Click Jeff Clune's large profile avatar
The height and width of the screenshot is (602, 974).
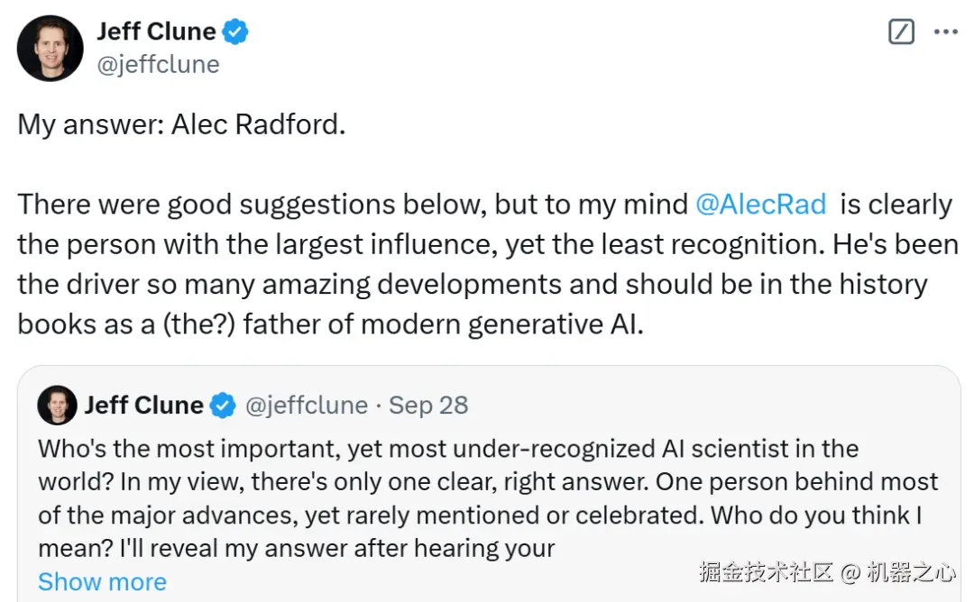click(51, 48)
